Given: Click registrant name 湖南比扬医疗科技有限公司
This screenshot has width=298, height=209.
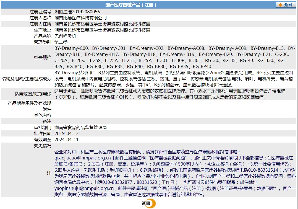Looking at the screenshot, I should [x=81, y=18].
